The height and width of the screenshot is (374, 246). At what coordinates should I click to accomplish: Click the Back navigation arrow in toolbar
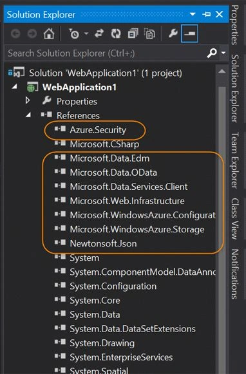[x=15, y=34]
